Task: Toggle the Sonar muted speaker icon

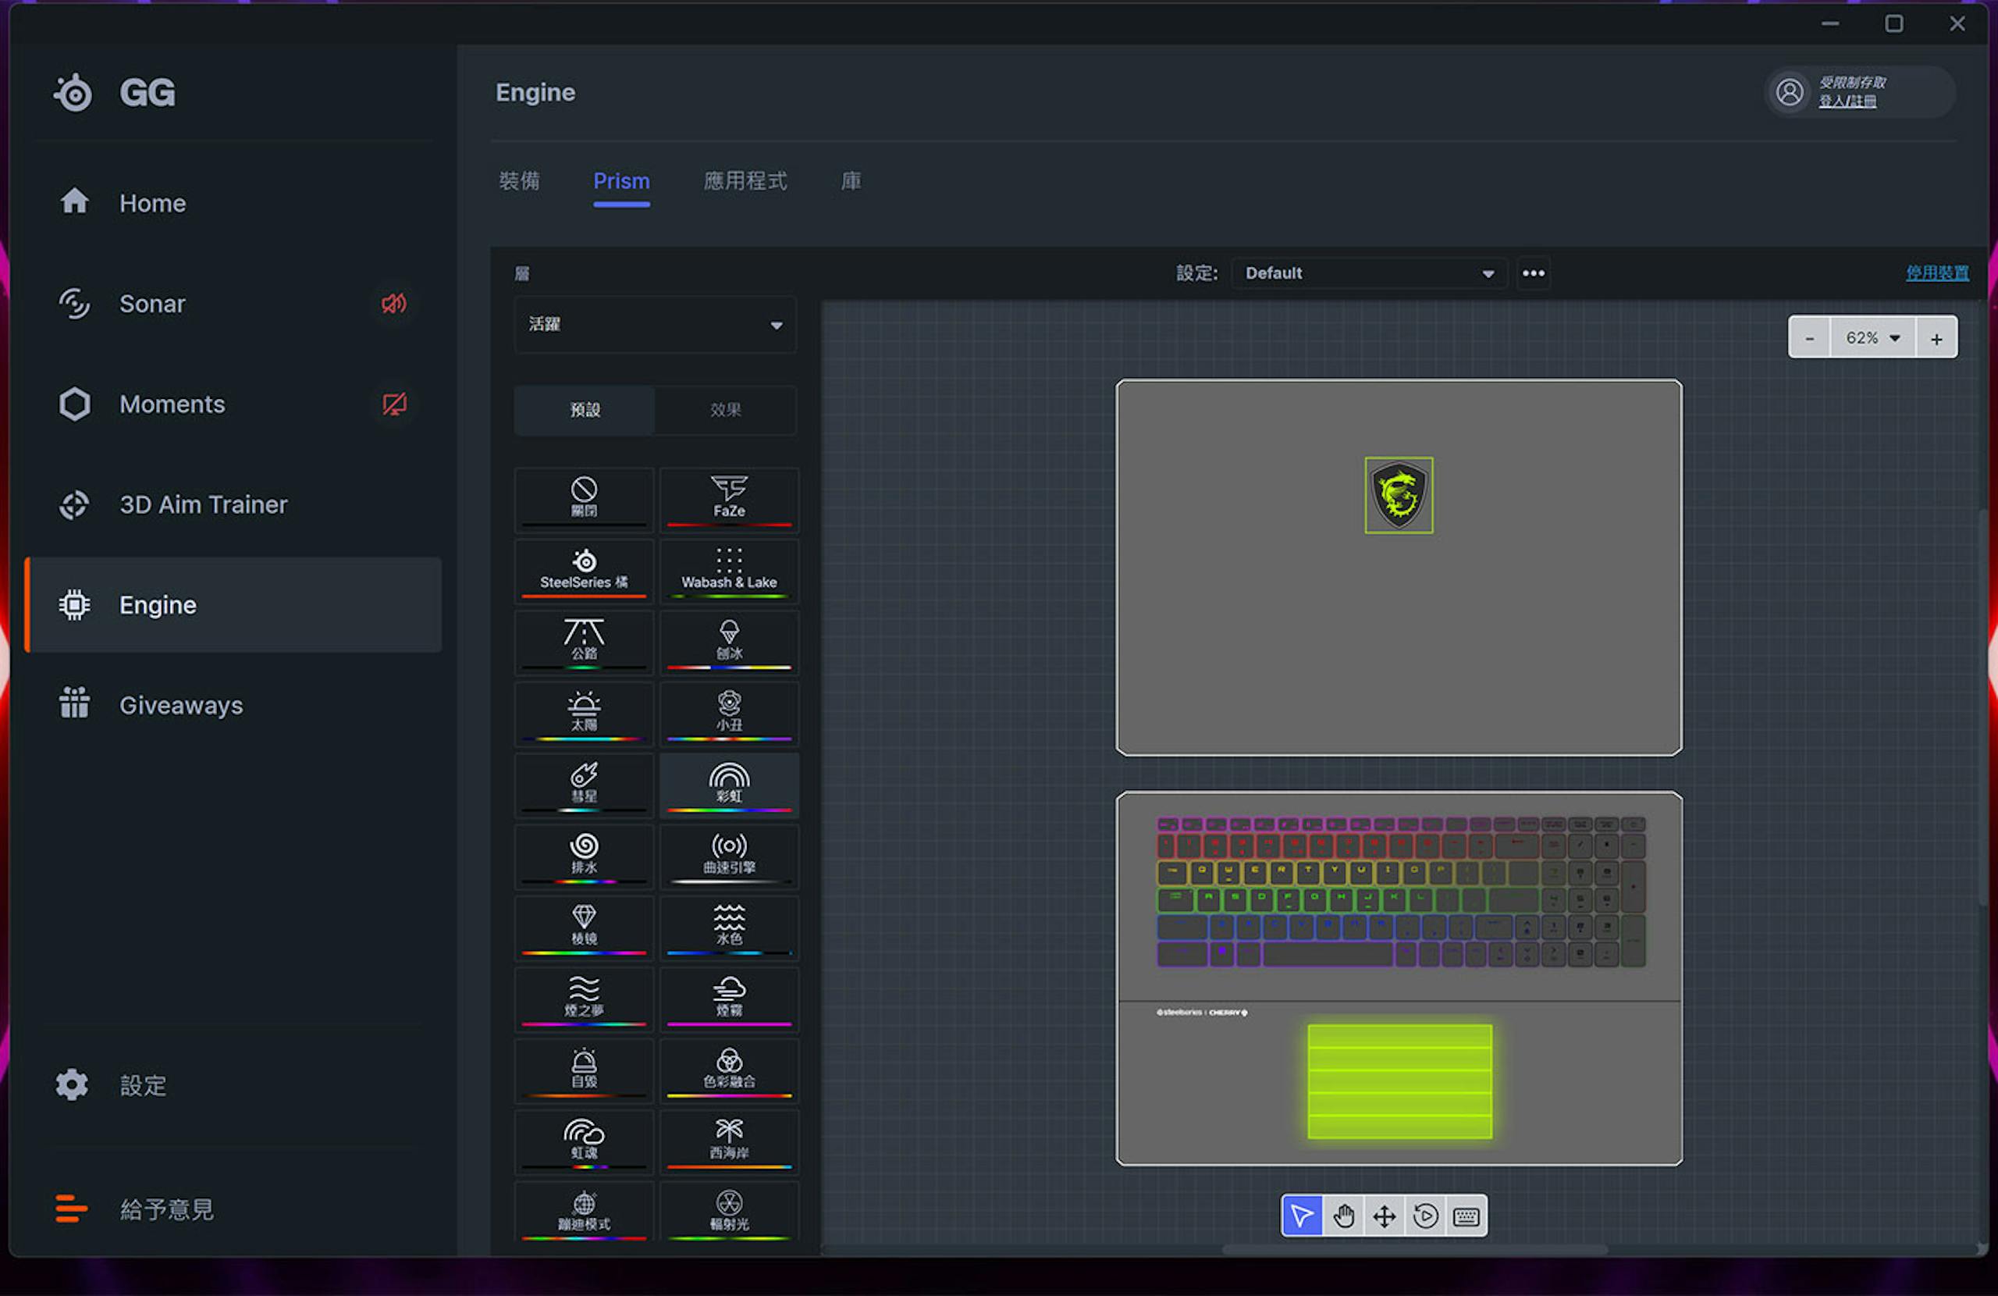Action: coord(393,303)
